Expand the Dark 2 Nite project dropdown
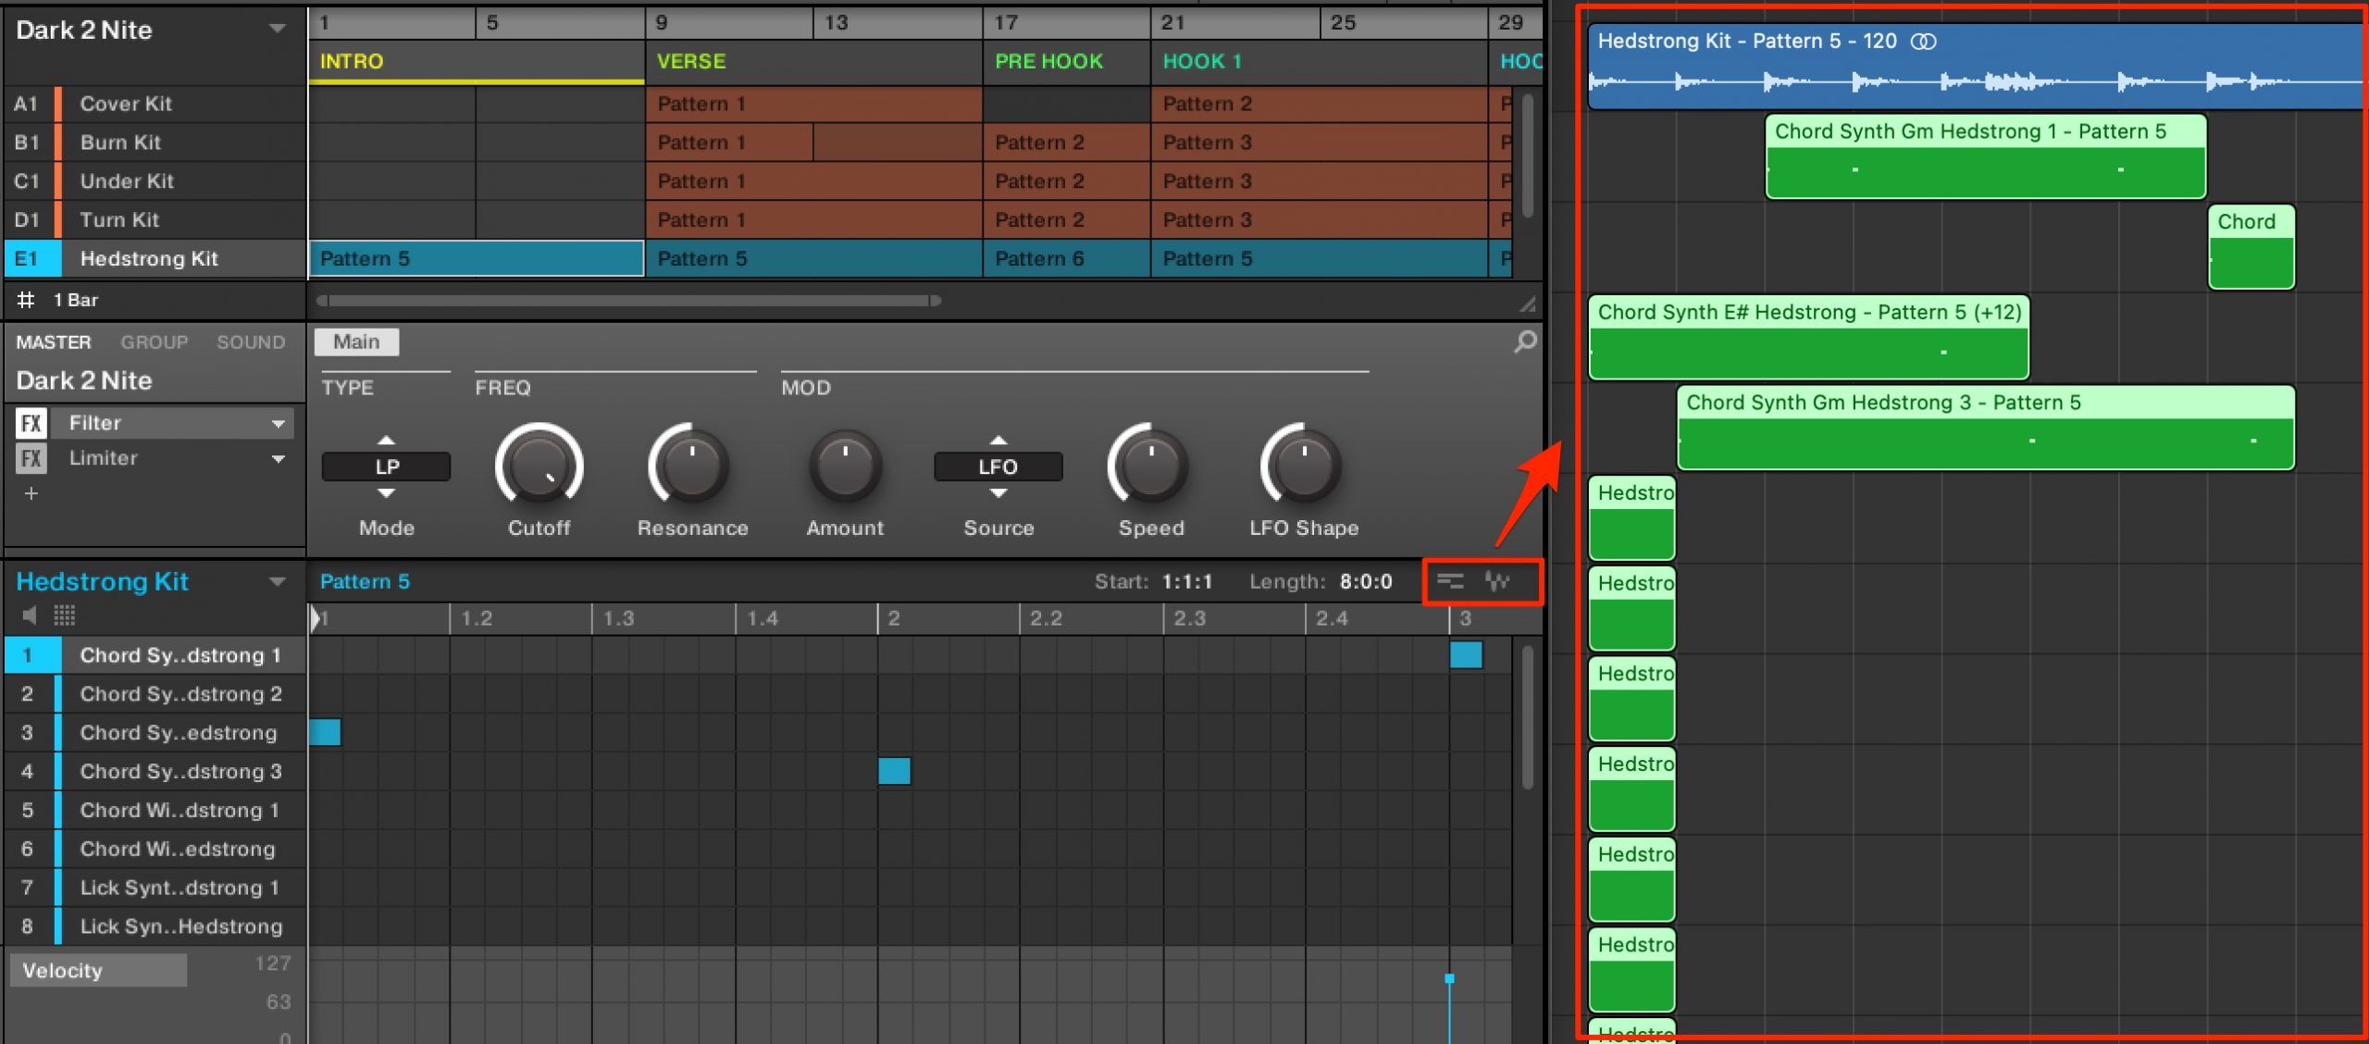The height and width of the screenshot is (1044, 2369). (x=277, y=30)
